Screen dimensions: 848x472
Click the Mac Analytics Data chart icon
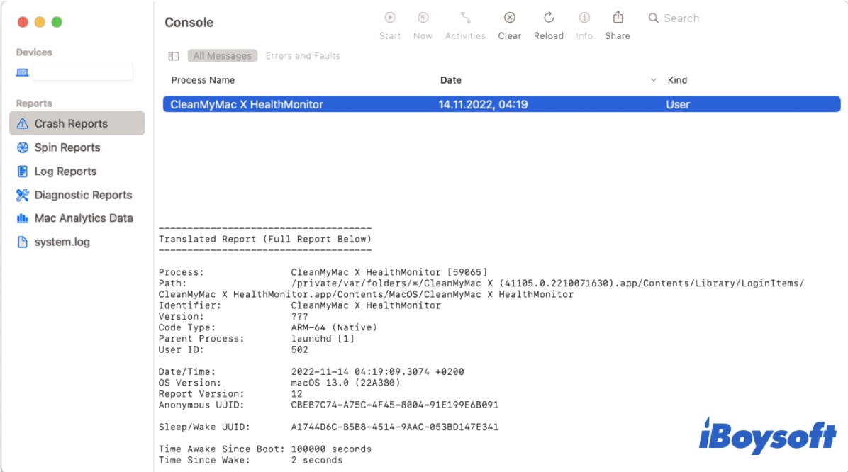coord(22,218)
